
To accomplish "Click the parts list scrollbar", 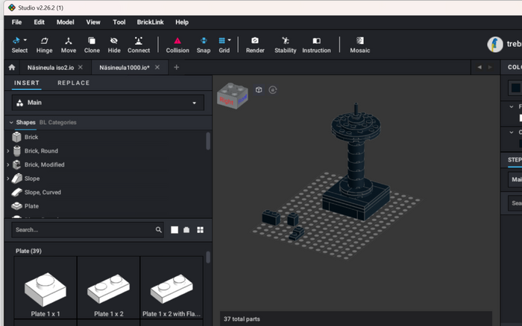I will click(208, 257).
